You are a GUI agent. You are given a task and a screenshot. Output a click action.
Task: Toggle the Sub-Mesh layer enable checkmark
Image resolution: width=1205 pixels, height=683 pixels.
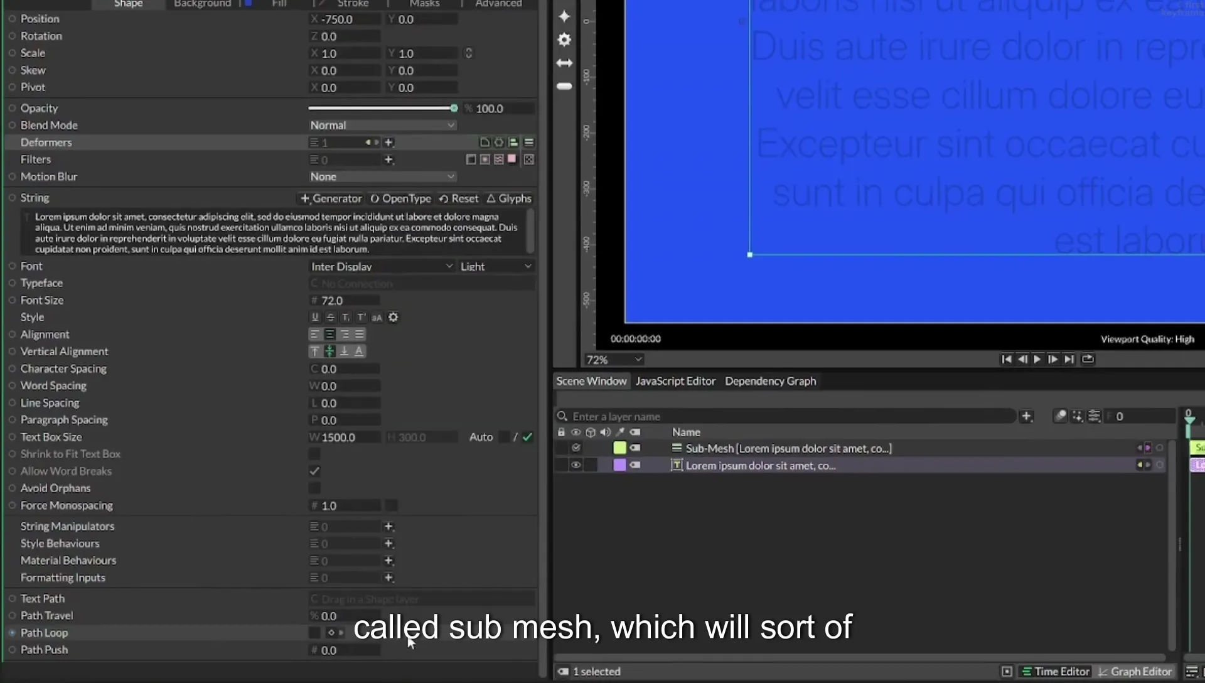click(576, 448)
